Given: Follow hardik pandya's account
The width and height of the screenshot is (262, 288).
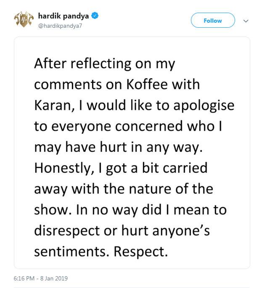Looking at the screenshot, I should [213, 20].
